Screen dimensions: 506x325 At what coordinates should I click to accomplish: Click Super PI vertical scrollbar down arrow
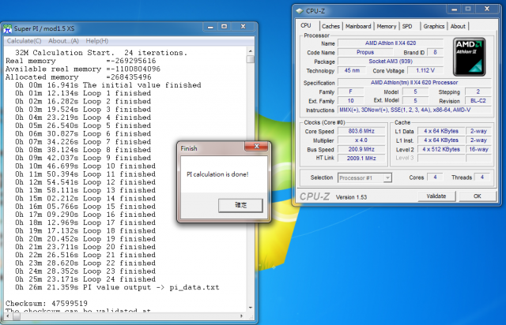251,308
